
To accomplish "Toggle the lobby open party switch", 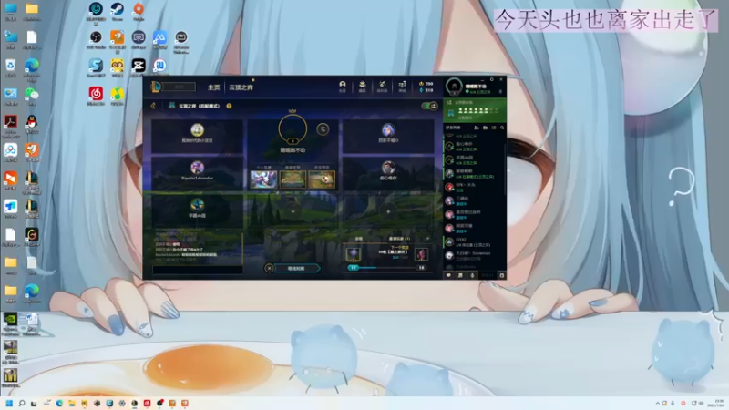I will (429, 106).
